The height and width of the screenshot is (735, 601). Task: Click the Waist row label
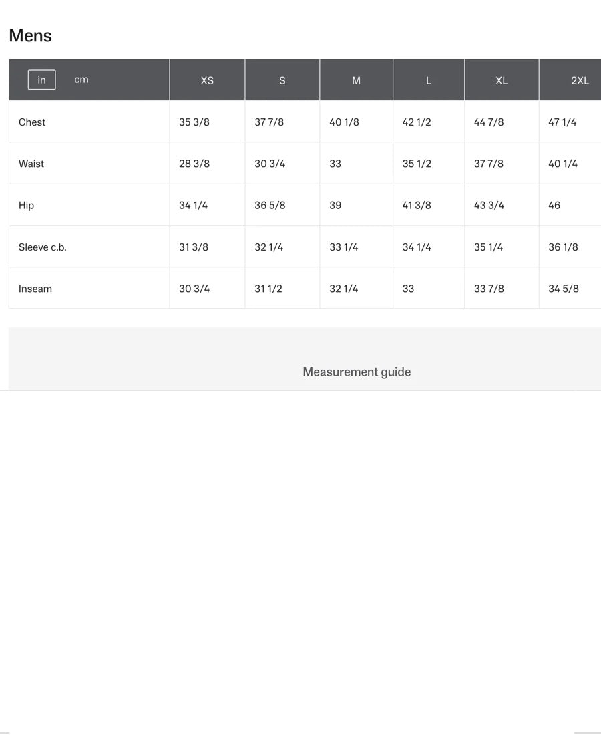(31, 164)
